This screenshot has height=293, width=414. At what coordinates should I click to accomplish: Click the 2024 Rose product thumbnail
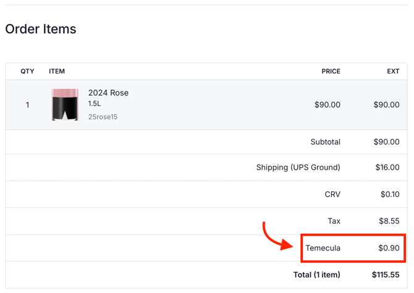click(65, 104)
